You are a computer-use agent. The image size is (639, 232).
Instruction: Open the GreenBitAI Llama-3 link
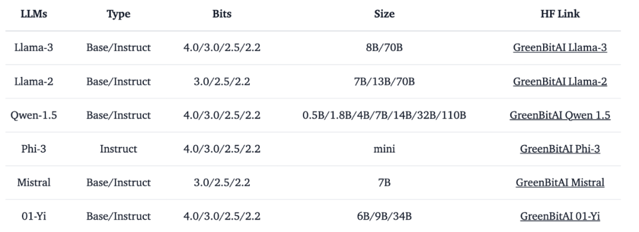point(560,48)
